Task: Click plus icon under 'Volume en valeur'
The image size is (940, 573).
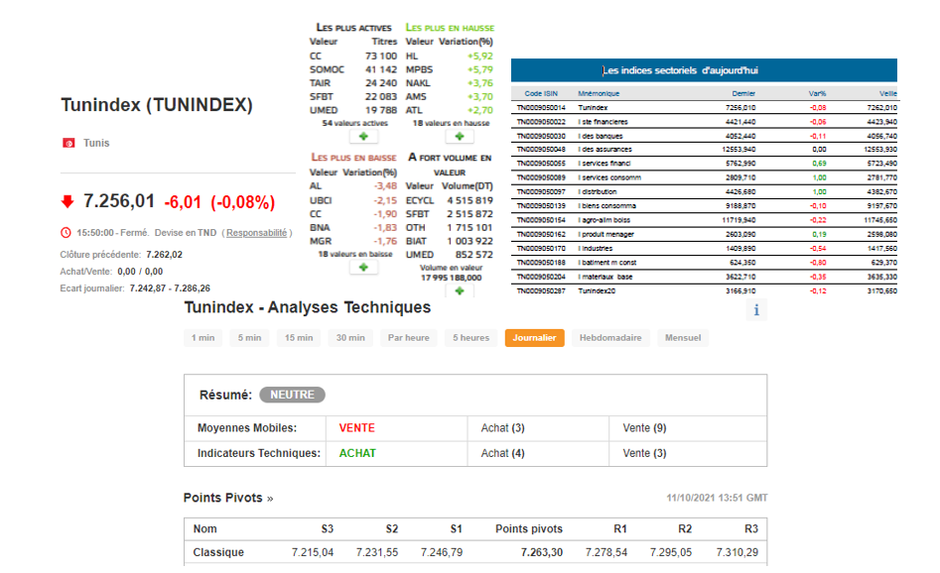Action: (x=458, y=290)
